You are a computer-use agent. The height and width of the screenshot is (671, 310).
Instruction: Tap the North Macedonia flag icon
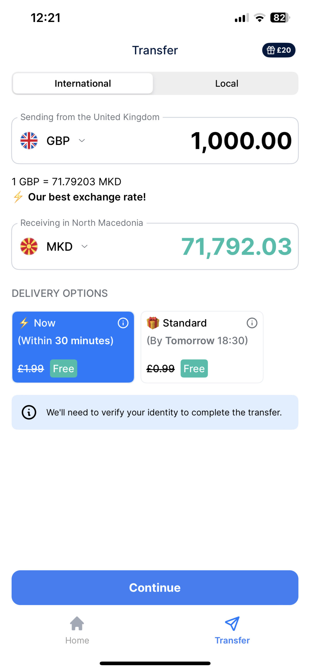[x=29, y=246]
